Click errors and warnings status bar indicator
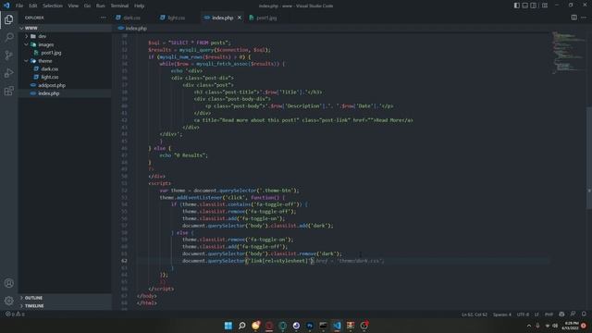592x333 pixels. click(x=15, y=314)
